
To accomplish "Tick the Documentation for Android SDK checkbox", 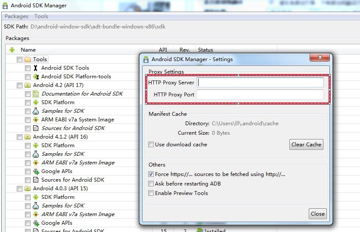I will [x=28, y=94].
